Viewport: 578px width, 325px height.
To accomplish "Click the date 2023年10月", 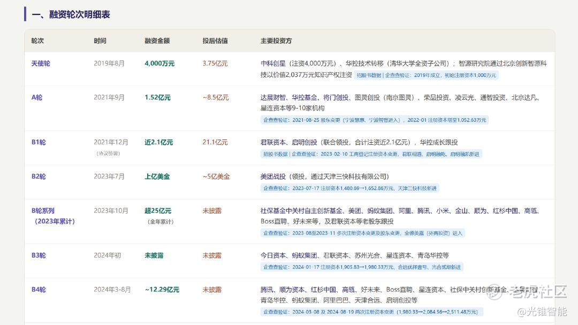I will (111, 211).
